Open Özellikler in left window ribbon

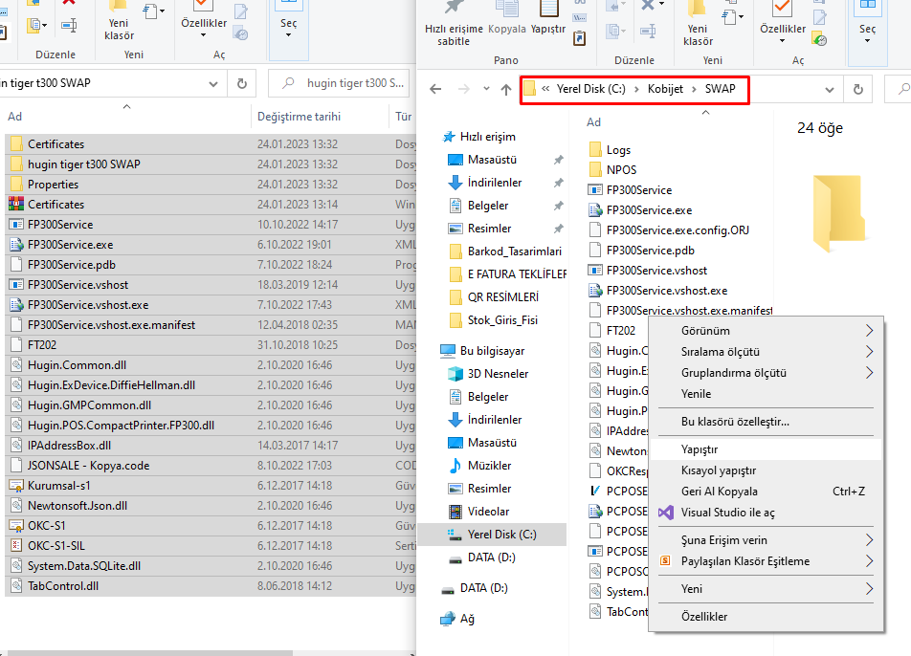click(x=203, y=20)
